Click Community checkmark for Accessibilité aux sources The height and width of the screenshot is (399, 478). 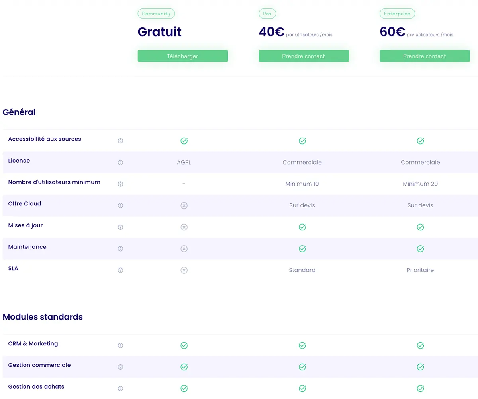click(184, 141)
